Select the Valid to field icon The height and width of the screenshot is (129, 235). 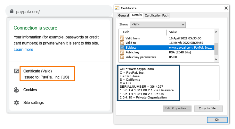[122, 43]
